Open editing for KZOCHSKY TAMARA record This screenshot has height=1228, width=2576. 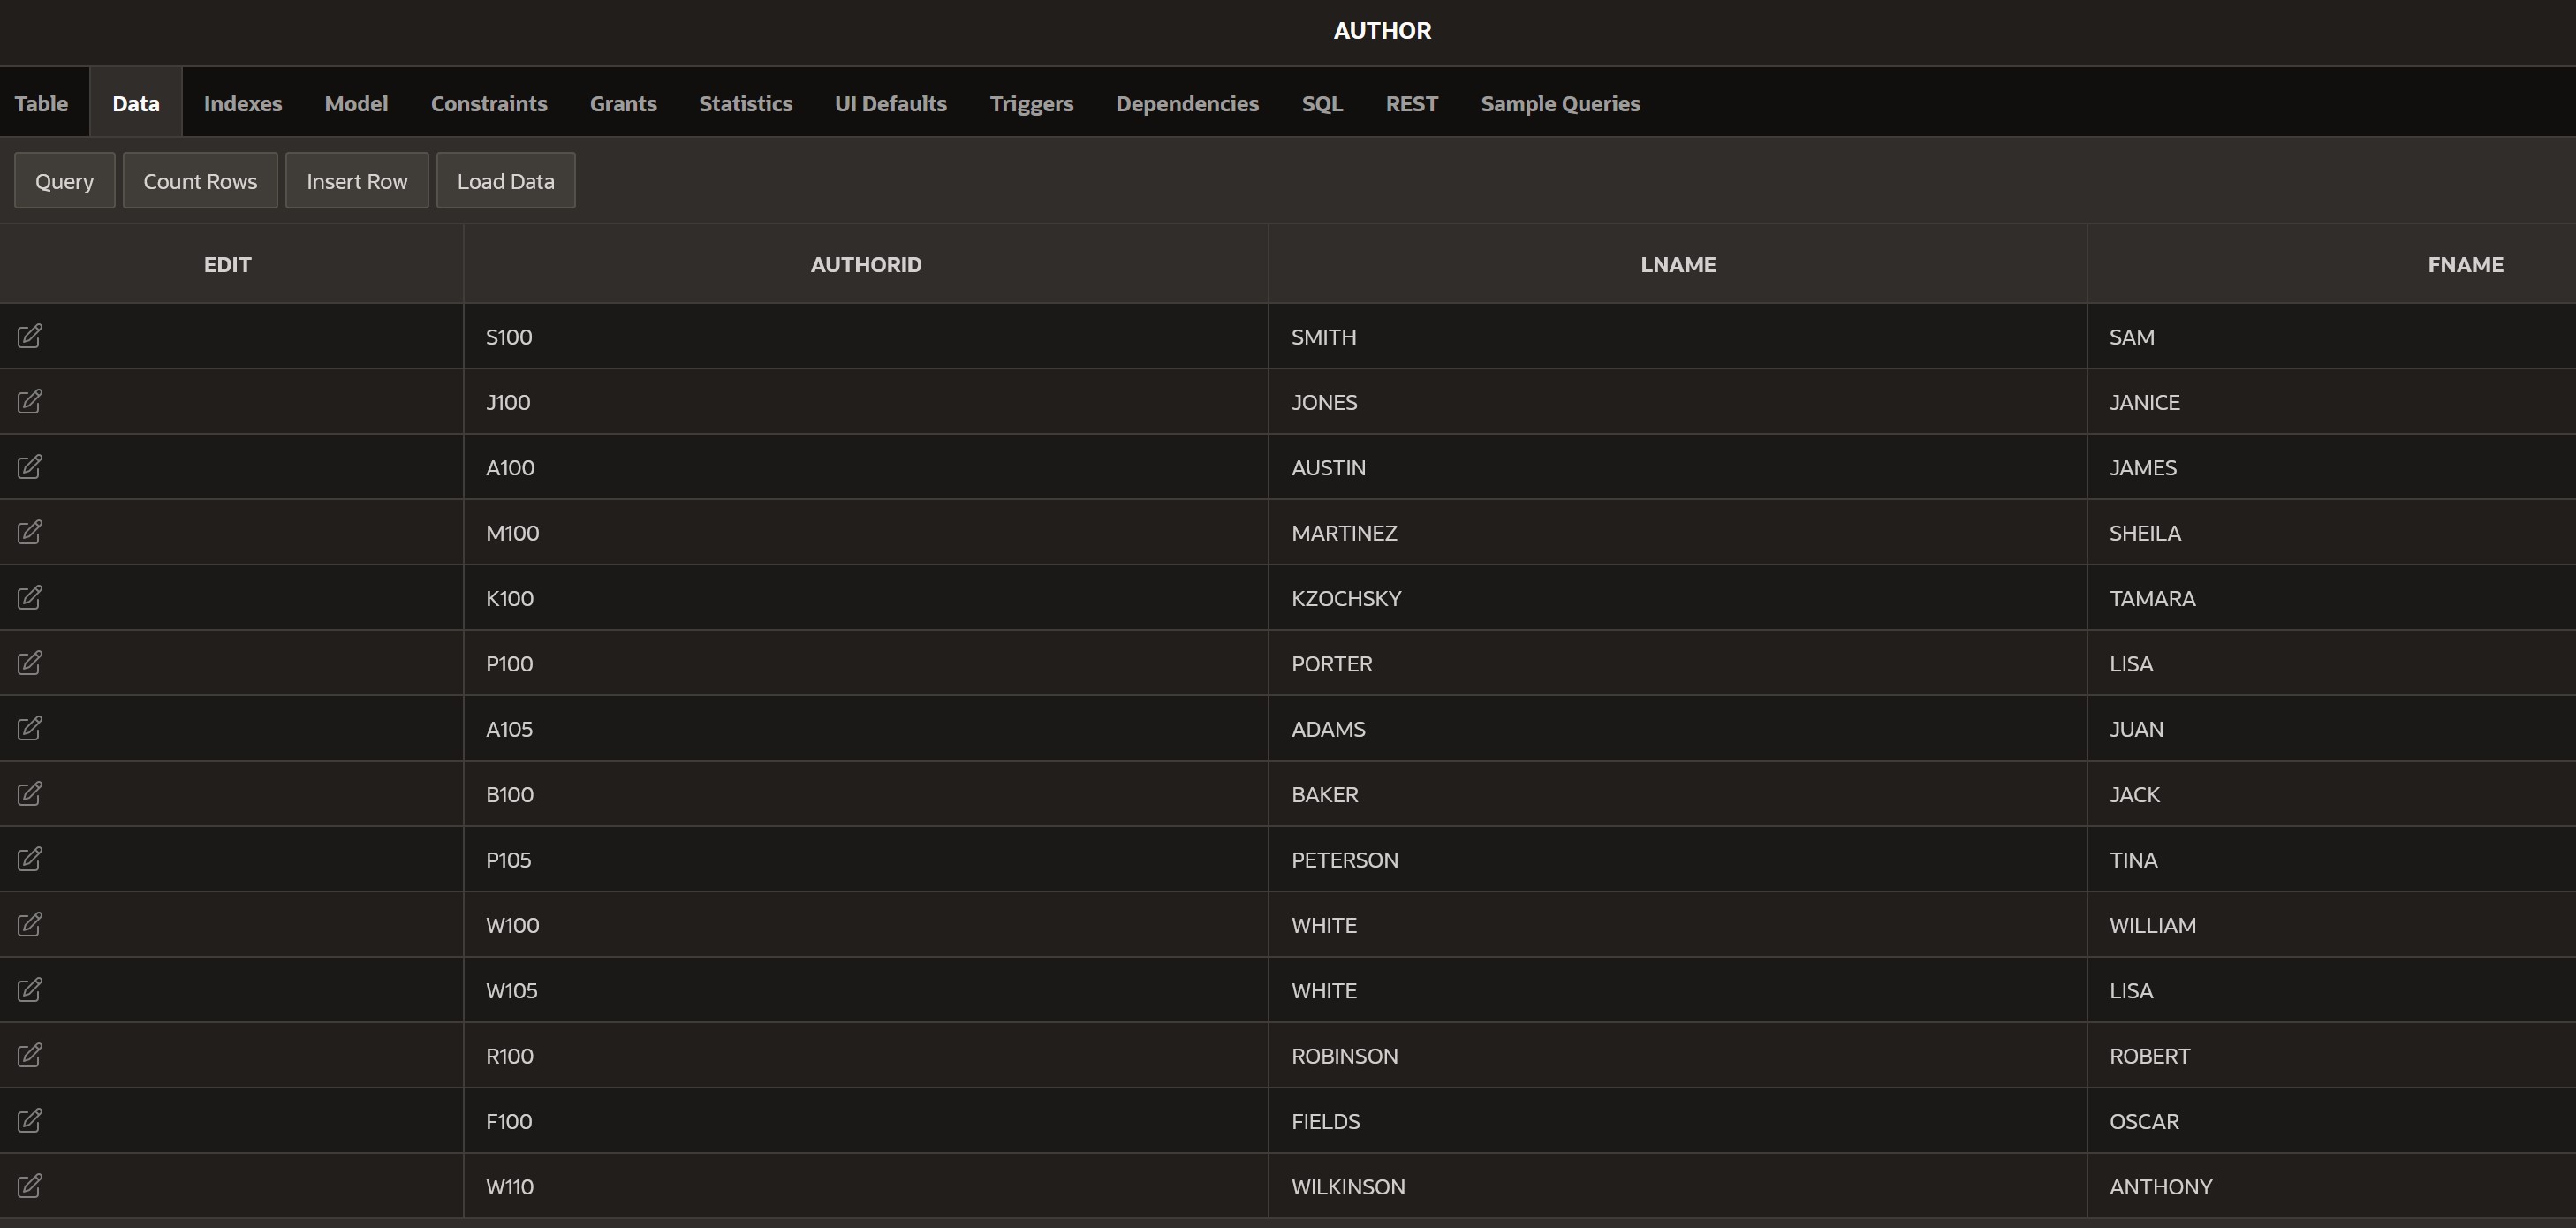[29, 597]
